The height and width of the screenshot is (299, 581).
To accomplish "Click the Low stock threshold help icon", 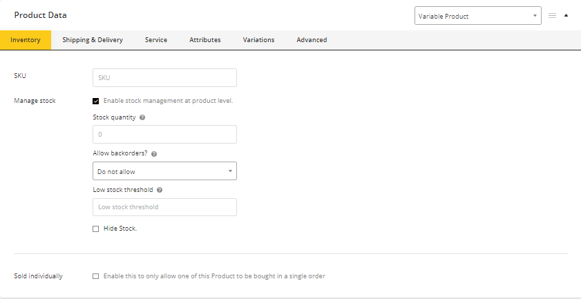I will click(x=160, y=189).
